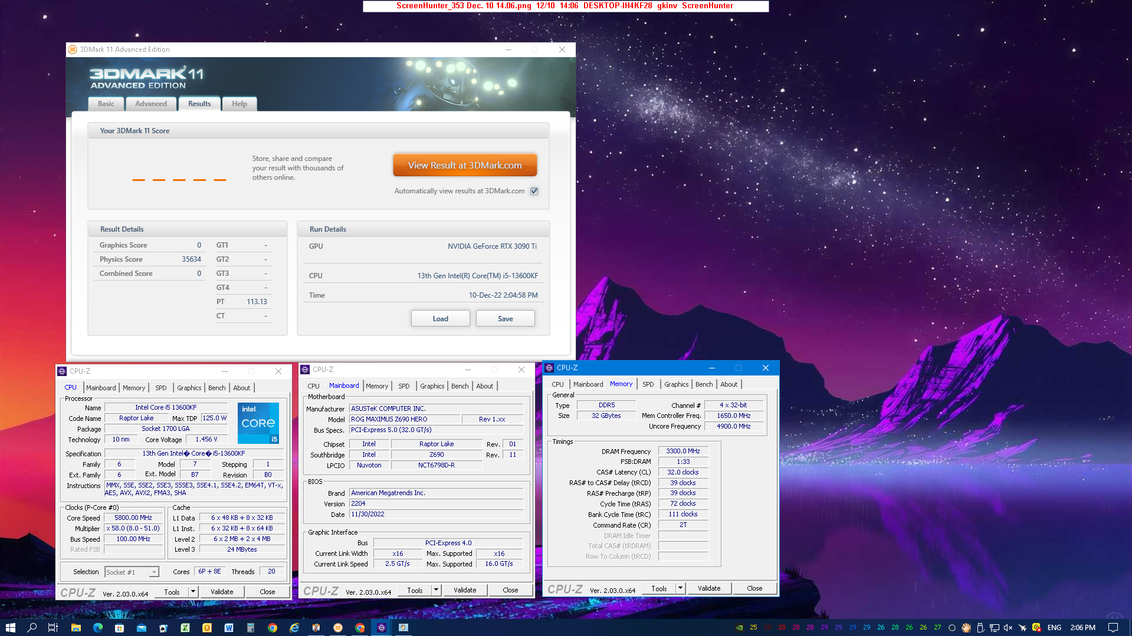The width and height of the screenshot is (1132, 636).
Task: Click CAS# Latency 32.0 clocks value
Action: click(683, 472)
